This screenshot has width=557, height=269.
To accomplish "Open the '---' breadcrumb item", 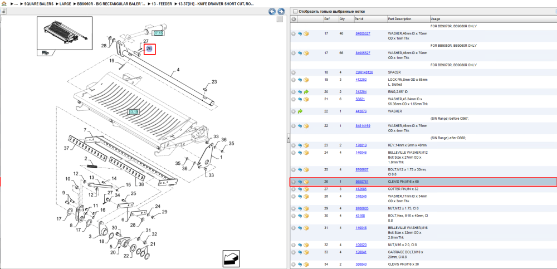I will pyautogui.click(x=16, y=3).
